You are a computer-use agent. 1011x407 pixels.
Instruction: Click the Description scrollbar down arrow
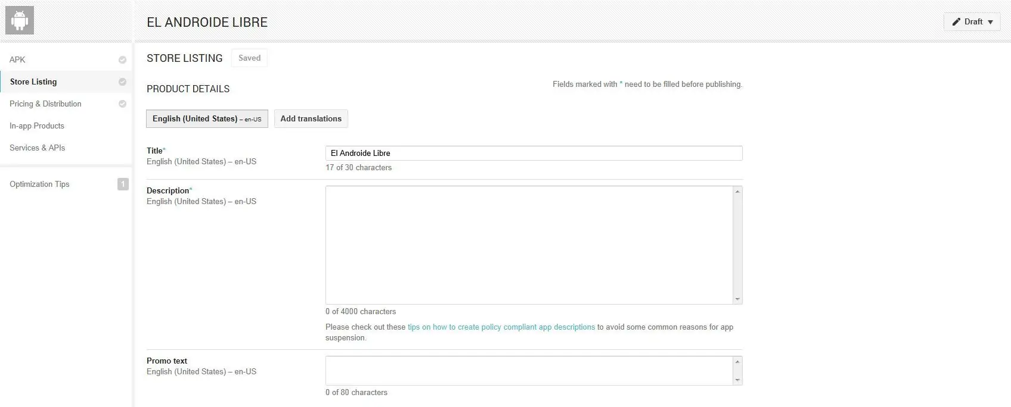tap(737, 299)
